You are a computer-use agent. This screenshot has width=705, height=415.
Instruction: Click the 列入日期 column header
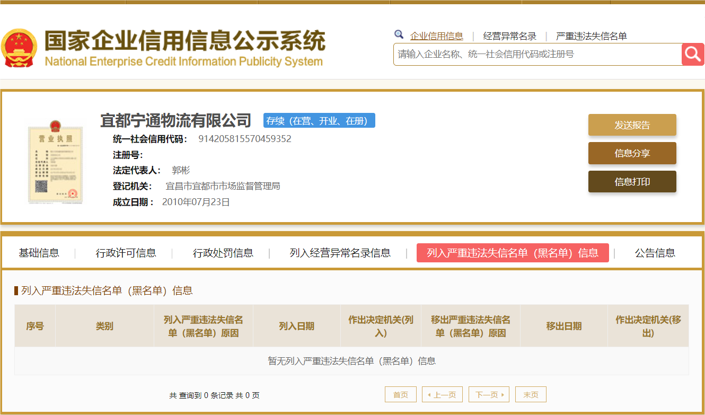297,326
